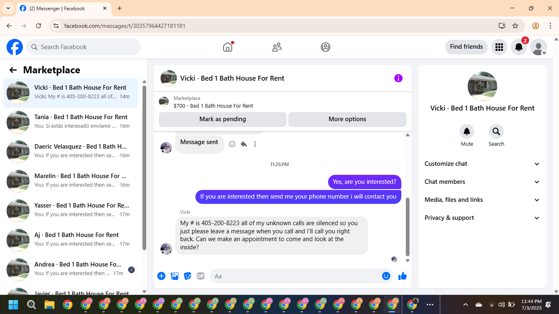Click Mark as pending button

(223, 119)
